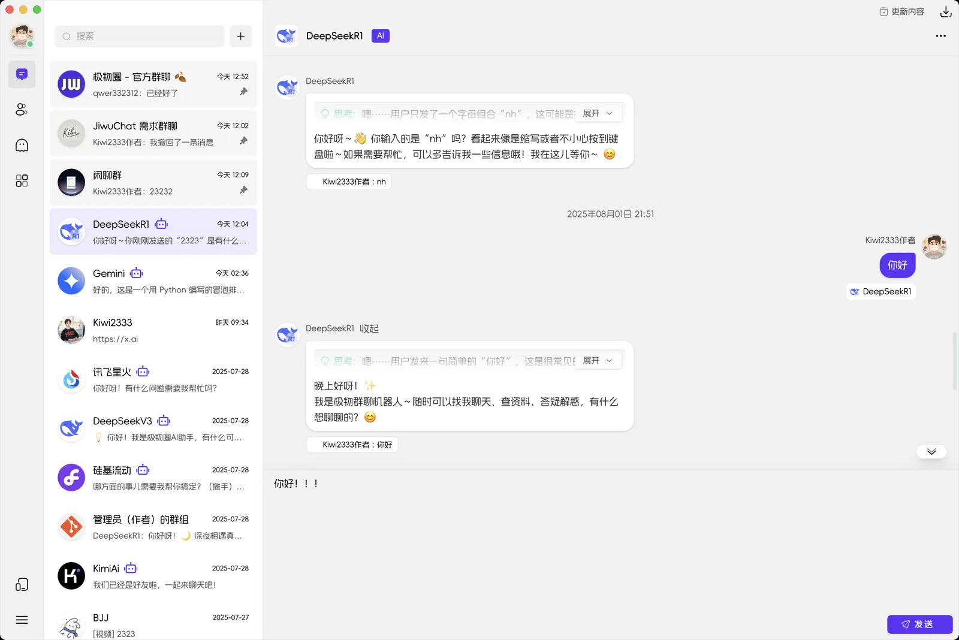This screenshot has width=959, height=640.
Task: Click the 你好 sent message bubble
Action: tap(897, 265)
